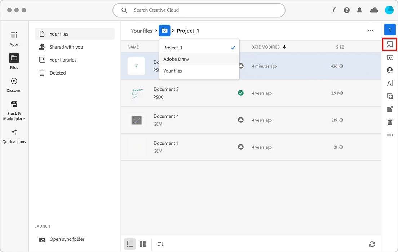Switch to grid view
This screenshot has width=398, height=252.
(x=143, y=244)
